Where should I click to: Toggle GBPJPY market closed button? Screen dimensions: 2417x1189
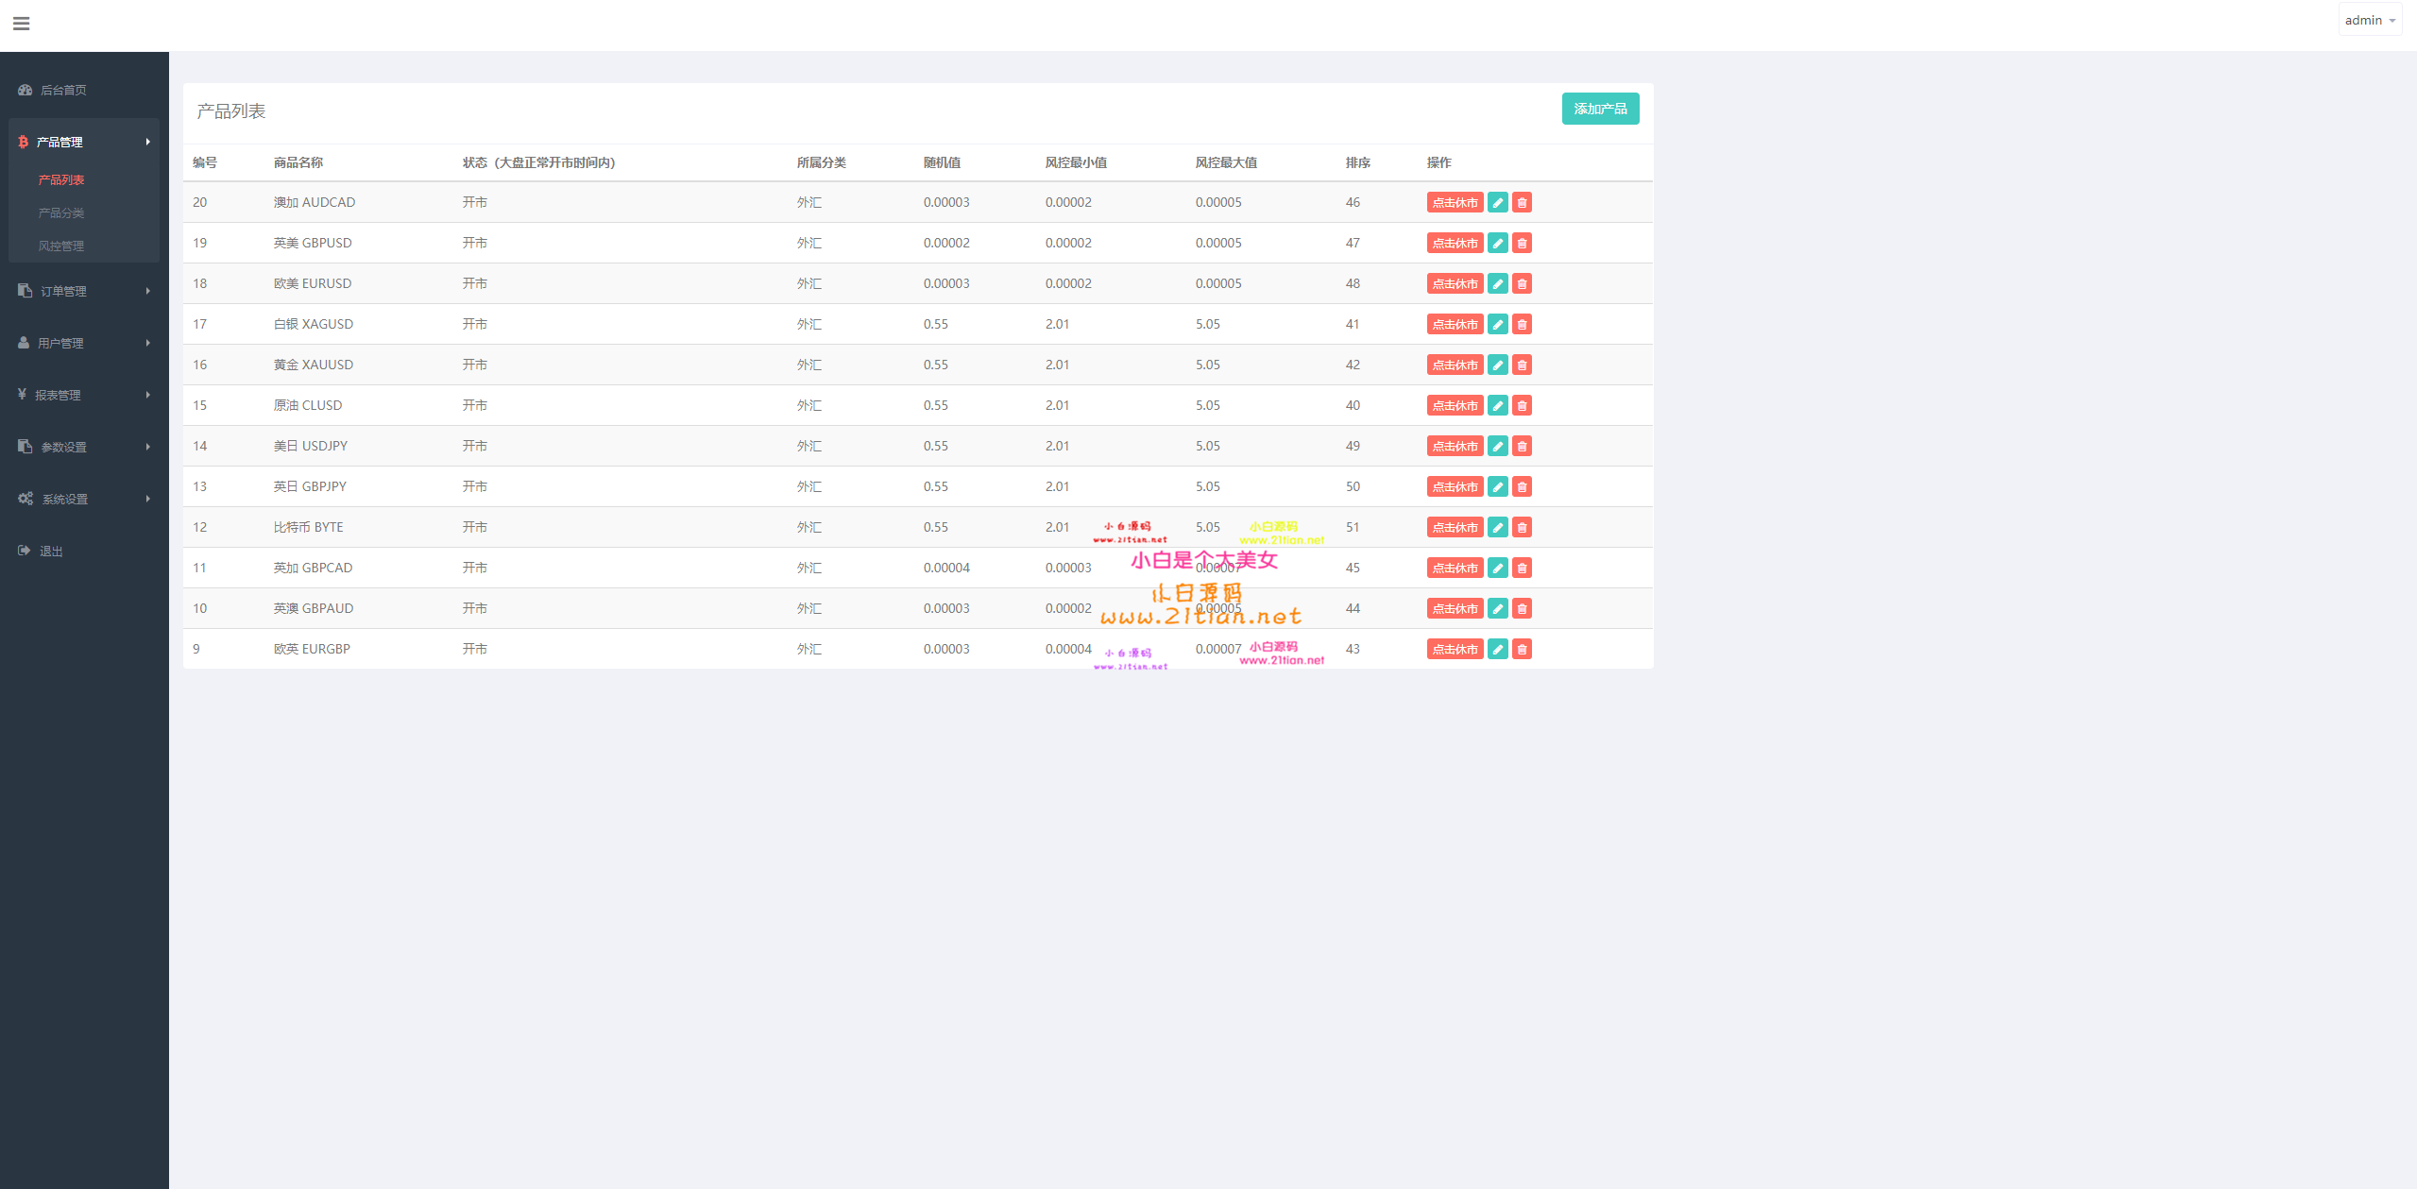coord(1455,486)
